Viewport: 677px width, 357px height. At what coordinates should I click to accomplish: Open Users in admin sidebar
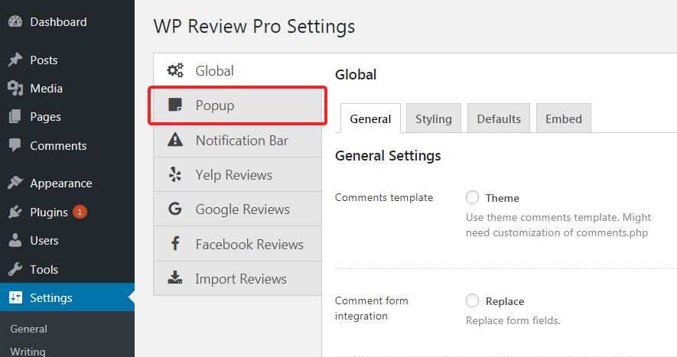(67, 241)
